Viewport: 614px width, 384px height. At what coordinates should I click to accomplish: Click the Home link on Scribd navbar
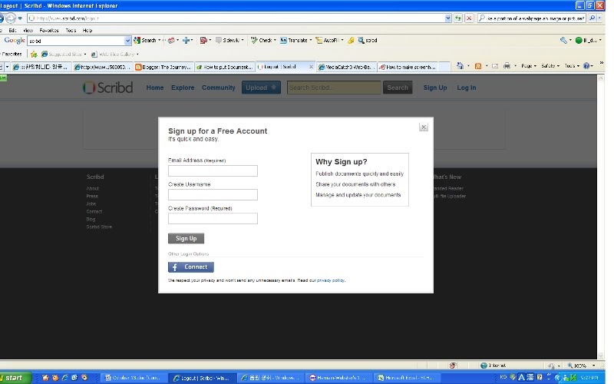pos(155,88)
